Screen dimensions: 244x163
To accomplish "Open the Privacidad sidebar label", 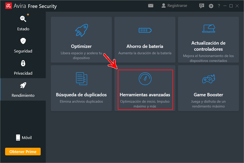I will click(x=23, y=73).
